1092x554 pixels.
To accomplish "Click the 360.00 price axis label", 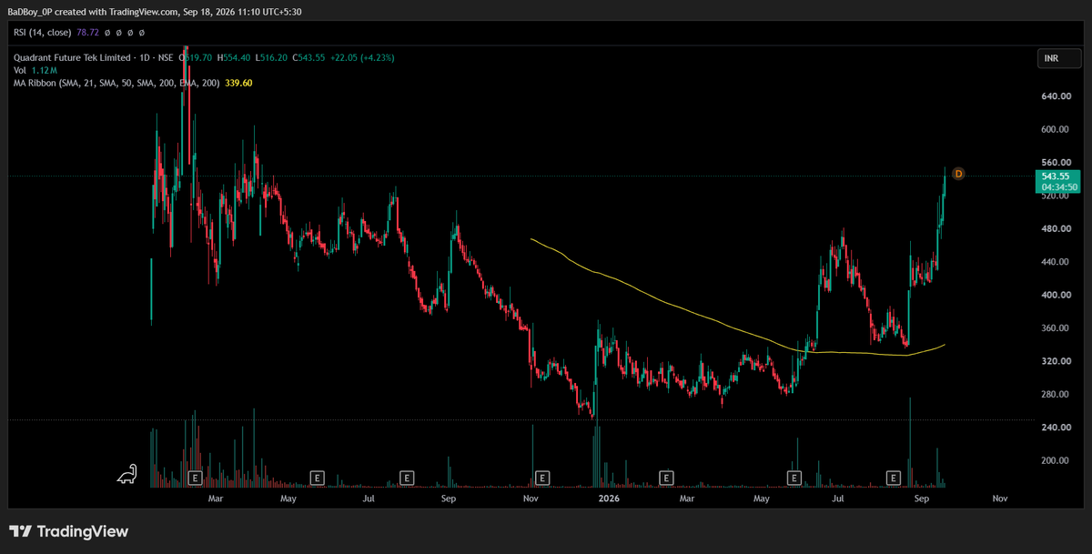I will 1054,328.
